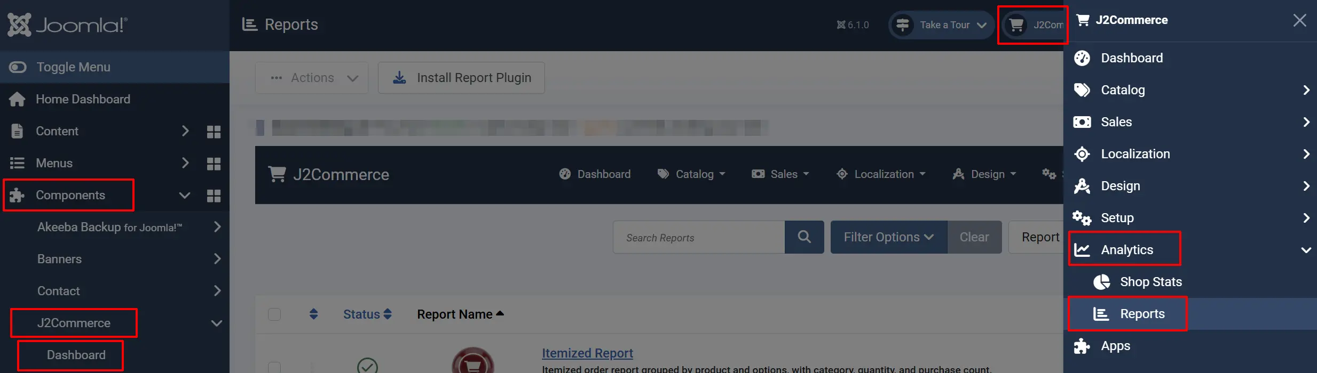Open Banners submenu item
This screenshot has height=373, width=1317.
click(x=59, y=259)
